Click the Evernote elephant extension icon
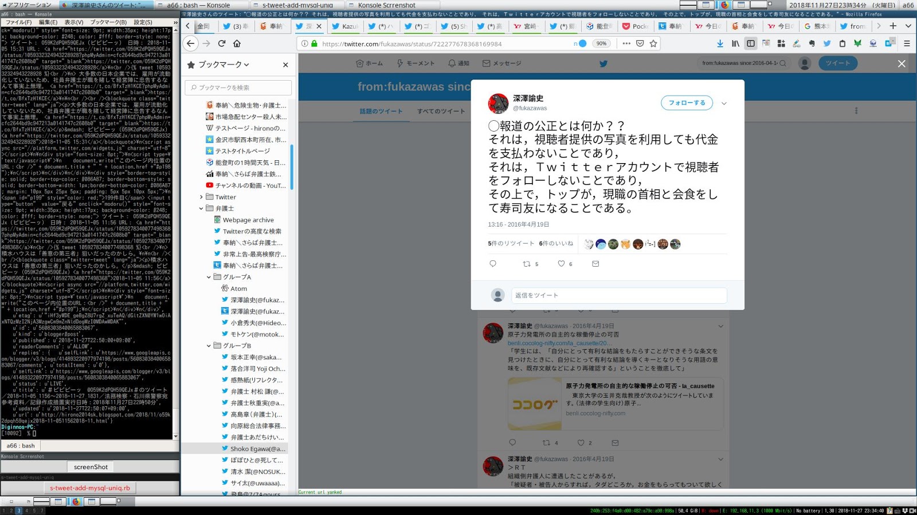The height and width of the screenshot is (515, 917). (x=812, y=43)
